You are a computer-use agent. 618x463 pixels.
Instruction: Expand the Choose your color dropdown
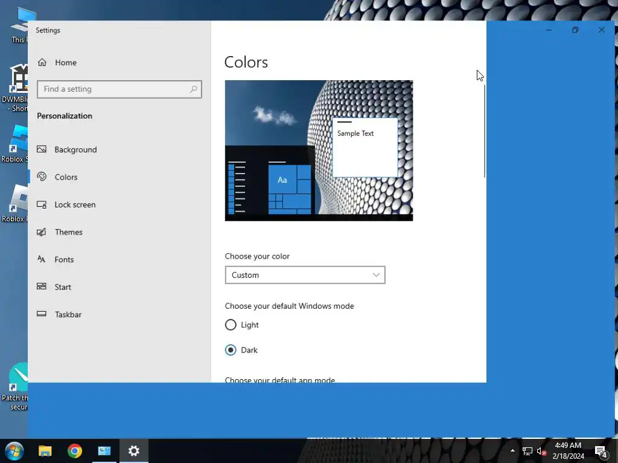tap(305, 275)
